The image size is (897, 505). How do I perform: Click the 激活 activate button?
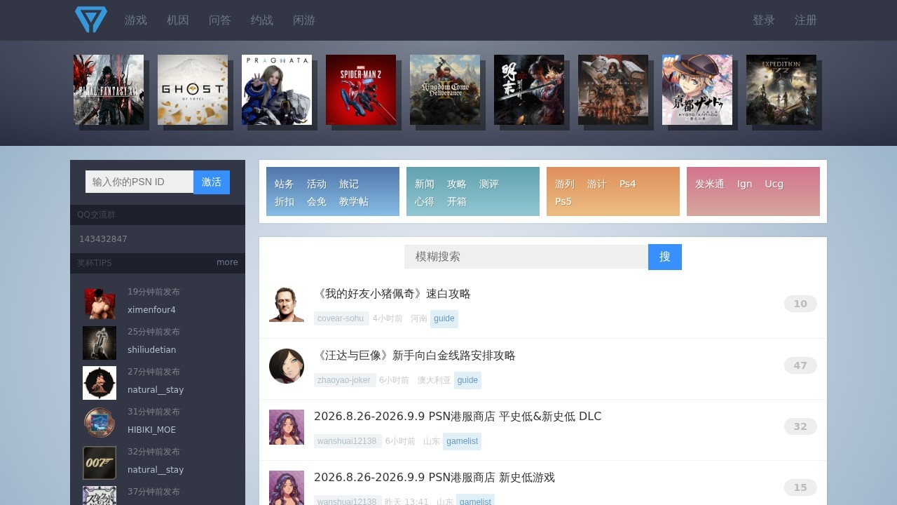click(212, 182)
